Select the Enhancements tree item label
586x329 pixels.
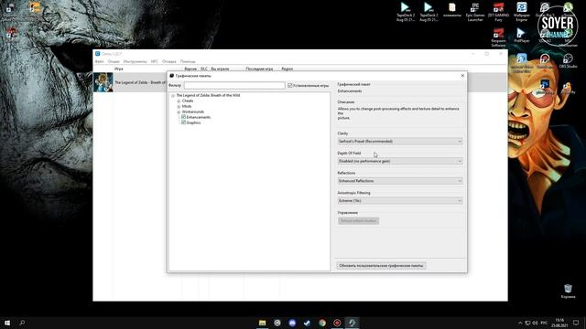[199, 117]
